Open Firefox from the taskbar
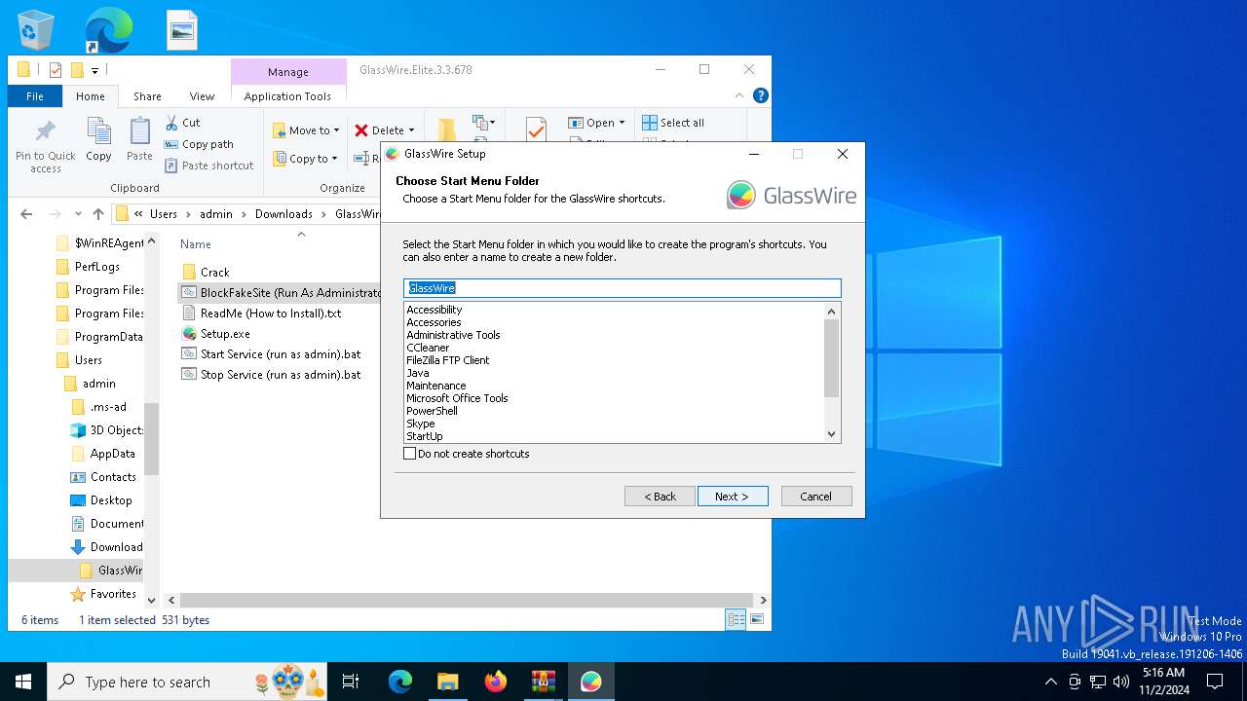The height and width of the screenshot is (701, 1247). click(496, 682)
